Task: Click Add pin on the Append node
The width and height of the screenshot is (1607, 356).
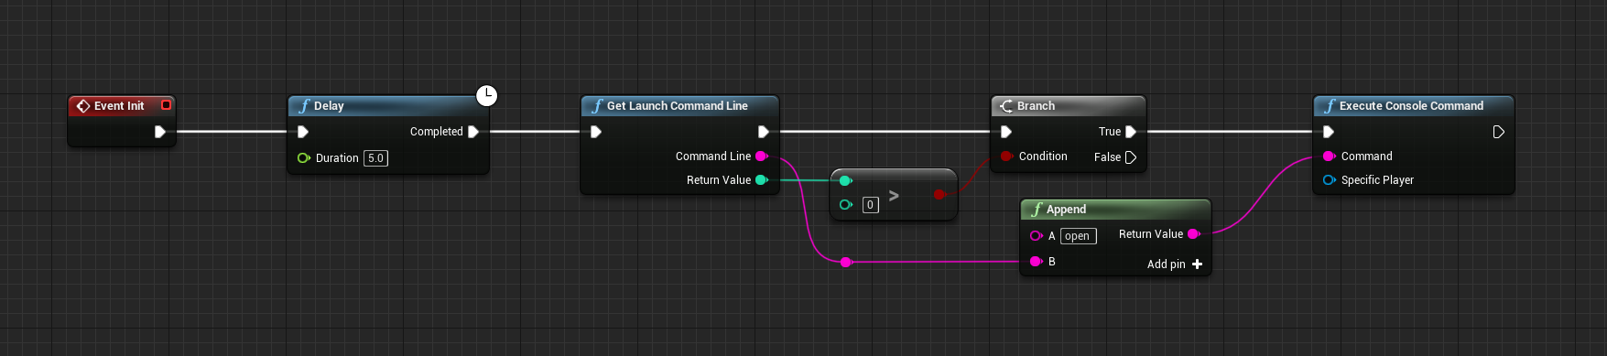Action: tap(1175, 264)
